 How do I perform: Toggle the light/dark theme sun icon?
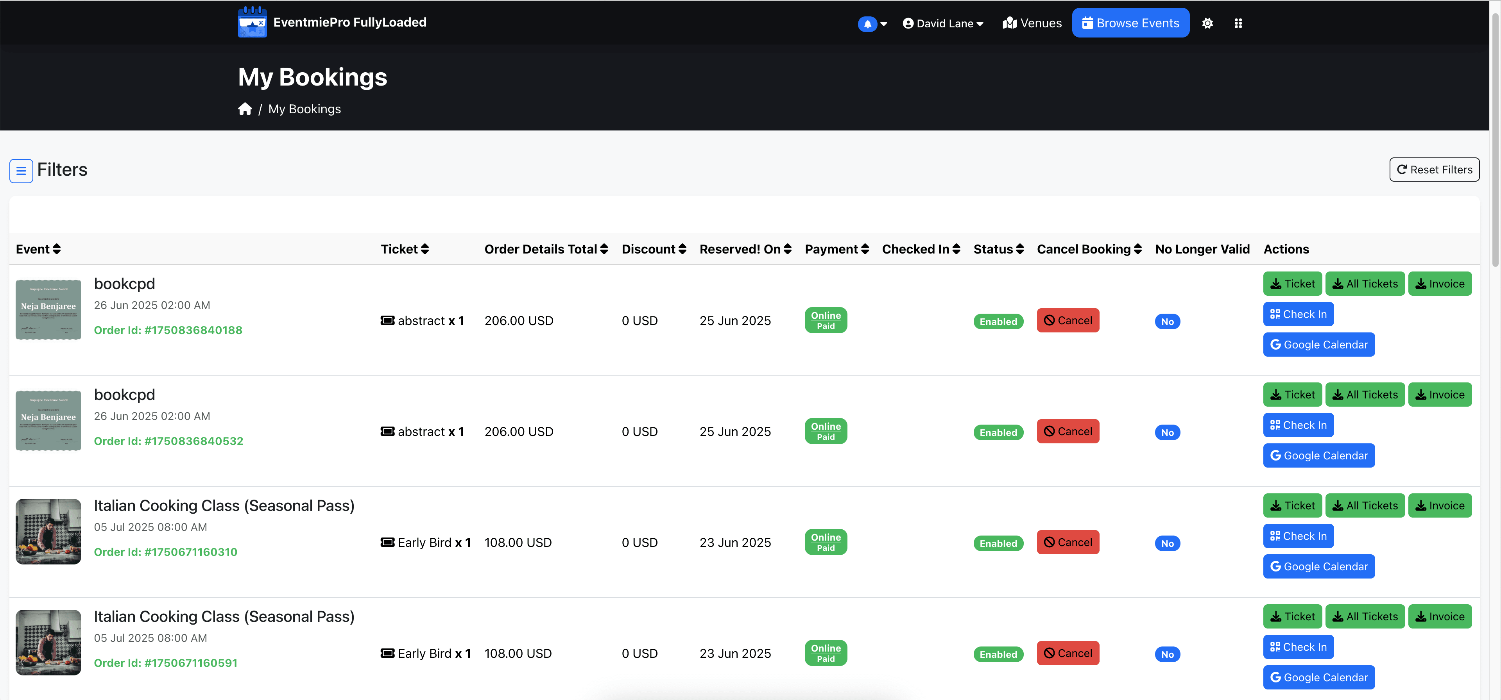click(x=1207, y=23)
